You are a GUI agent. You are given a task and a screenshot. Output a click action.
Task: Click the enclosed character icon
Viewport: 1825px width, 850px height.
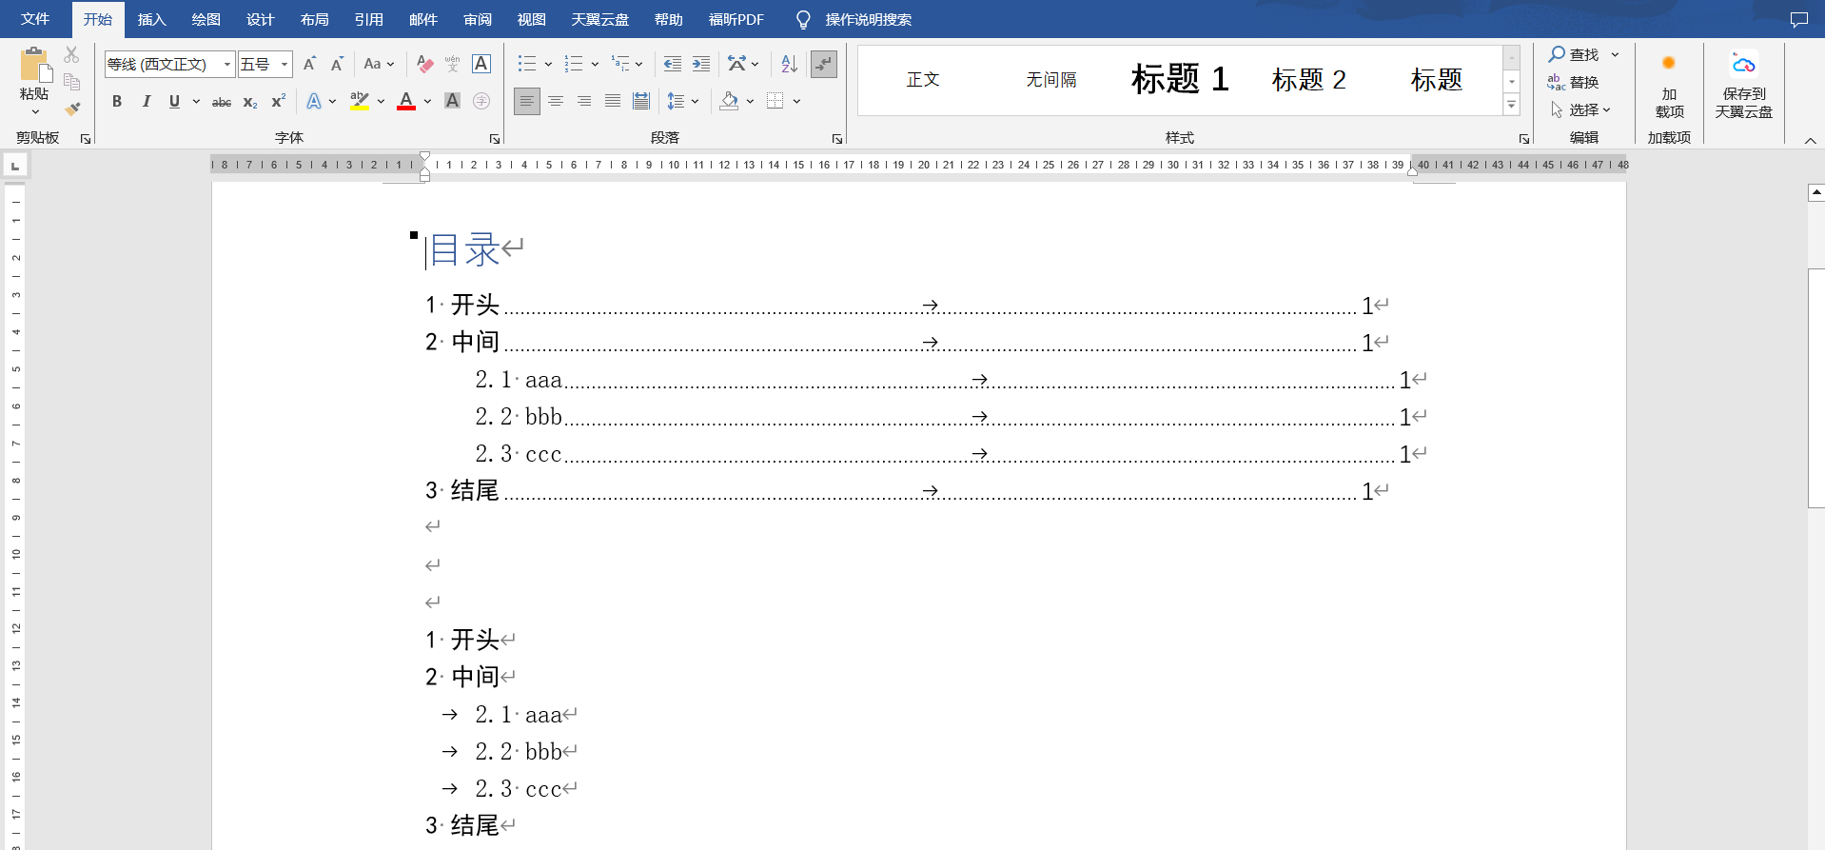pos(481,101)
